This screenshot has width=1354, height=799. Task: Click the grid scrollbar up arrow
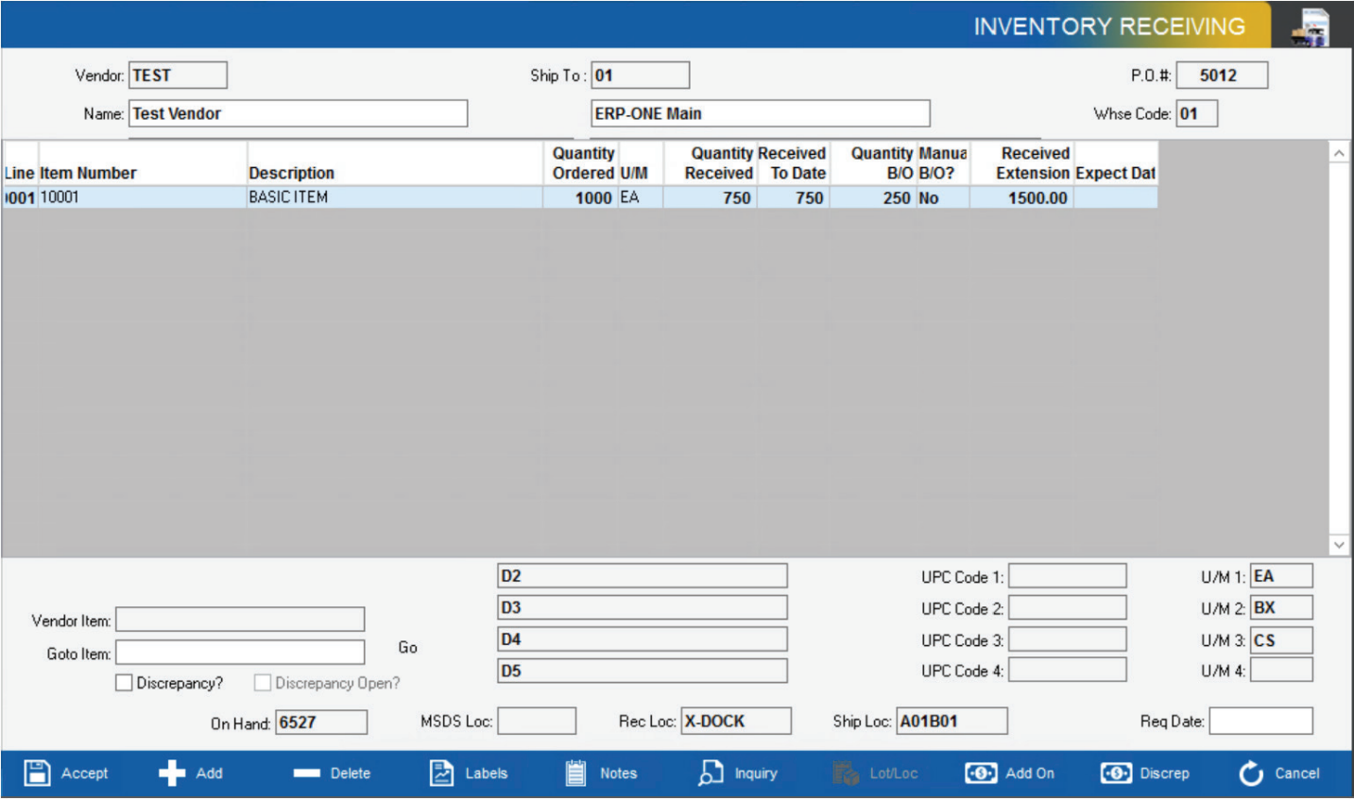coord(1339,154)
